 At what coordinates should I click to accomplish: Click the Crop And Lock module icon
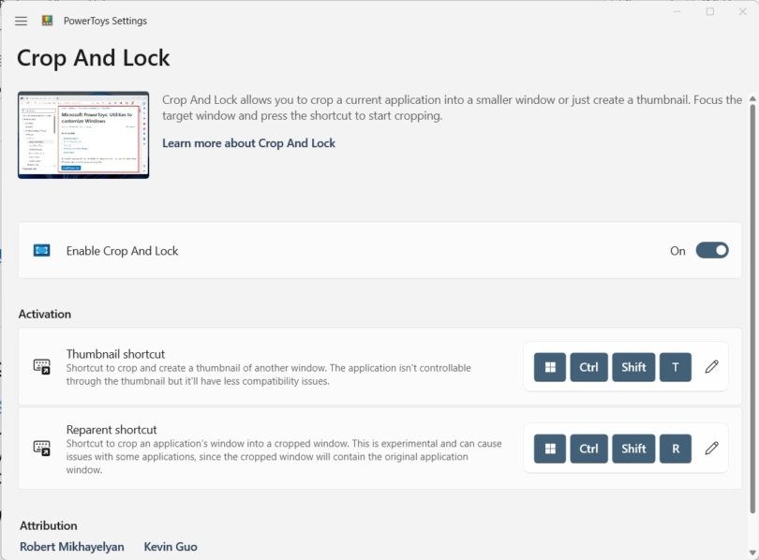pos(39,250)
